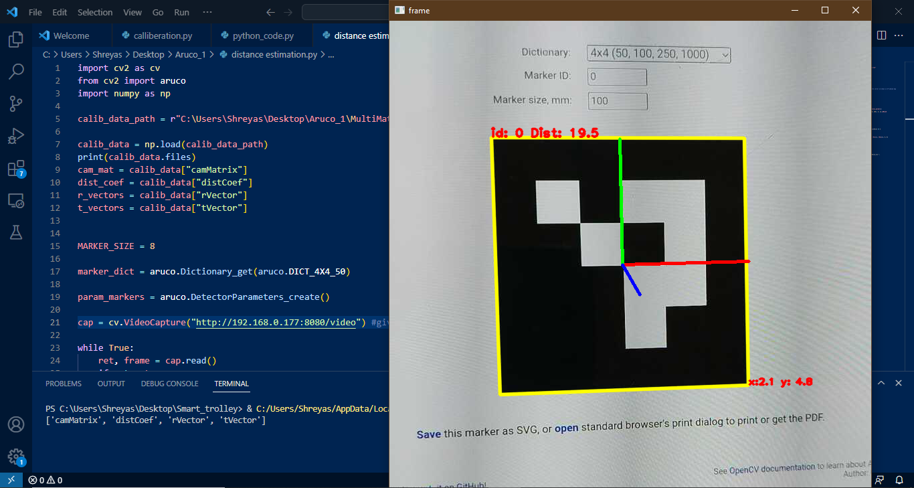Click the feedback person icon in the status bar
The width and height of the screenshot is (914, 488).
(x=879, y=480)
